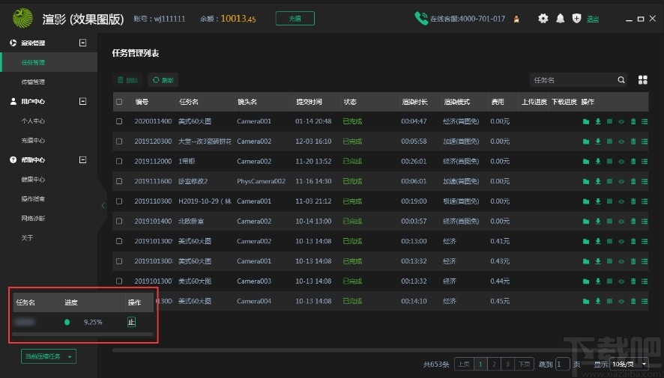Tick the H2019-10-29 row checkbox
The image size is (664, 378).
(x=119, y=201)
